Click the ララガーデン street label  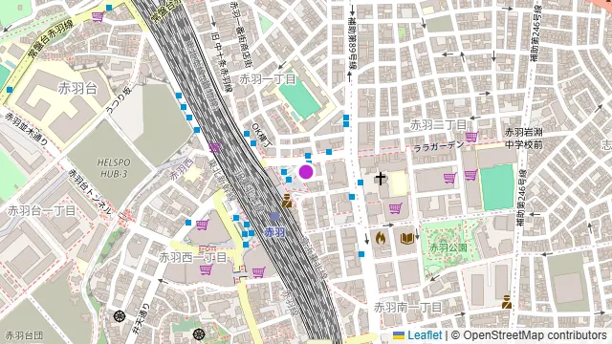click(x=439, y=147)
